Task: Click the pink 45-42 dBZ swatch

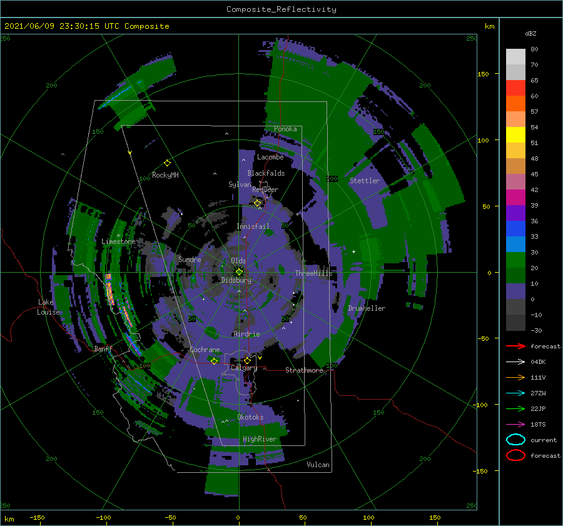Action: (515, 181)
